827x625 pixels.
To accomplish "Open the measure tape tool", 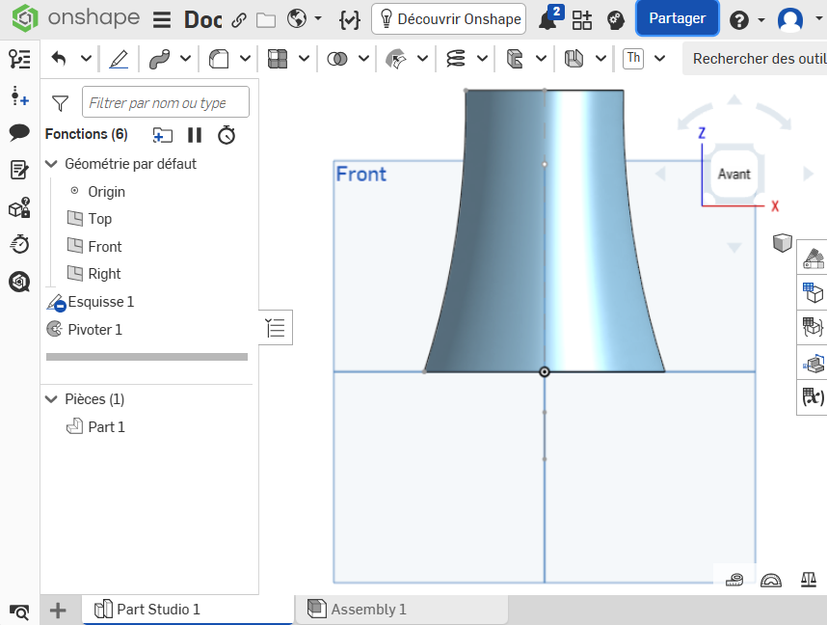I will click(x=734, y=580).
